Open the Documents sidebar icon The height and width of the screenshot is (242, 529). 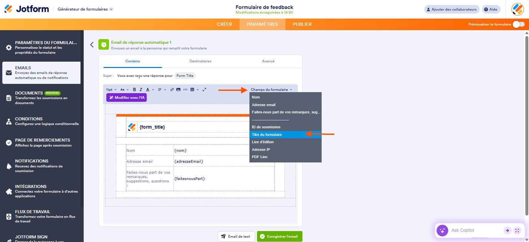[9, 98]
